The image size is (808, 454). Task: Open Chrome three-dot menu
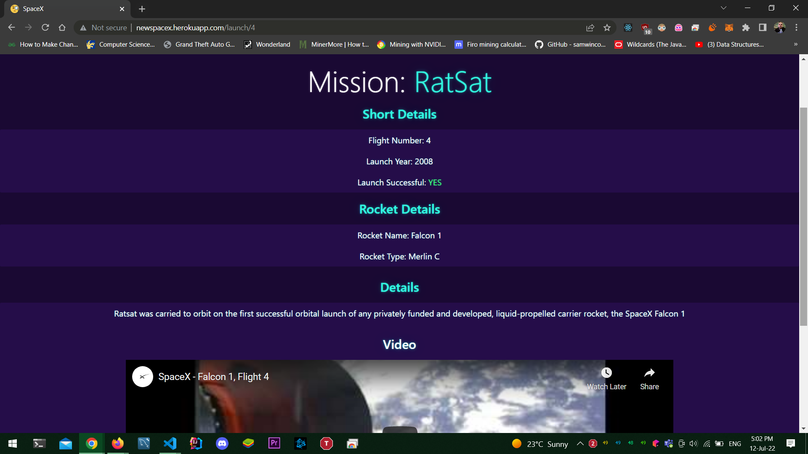click(x=796, y=28)
